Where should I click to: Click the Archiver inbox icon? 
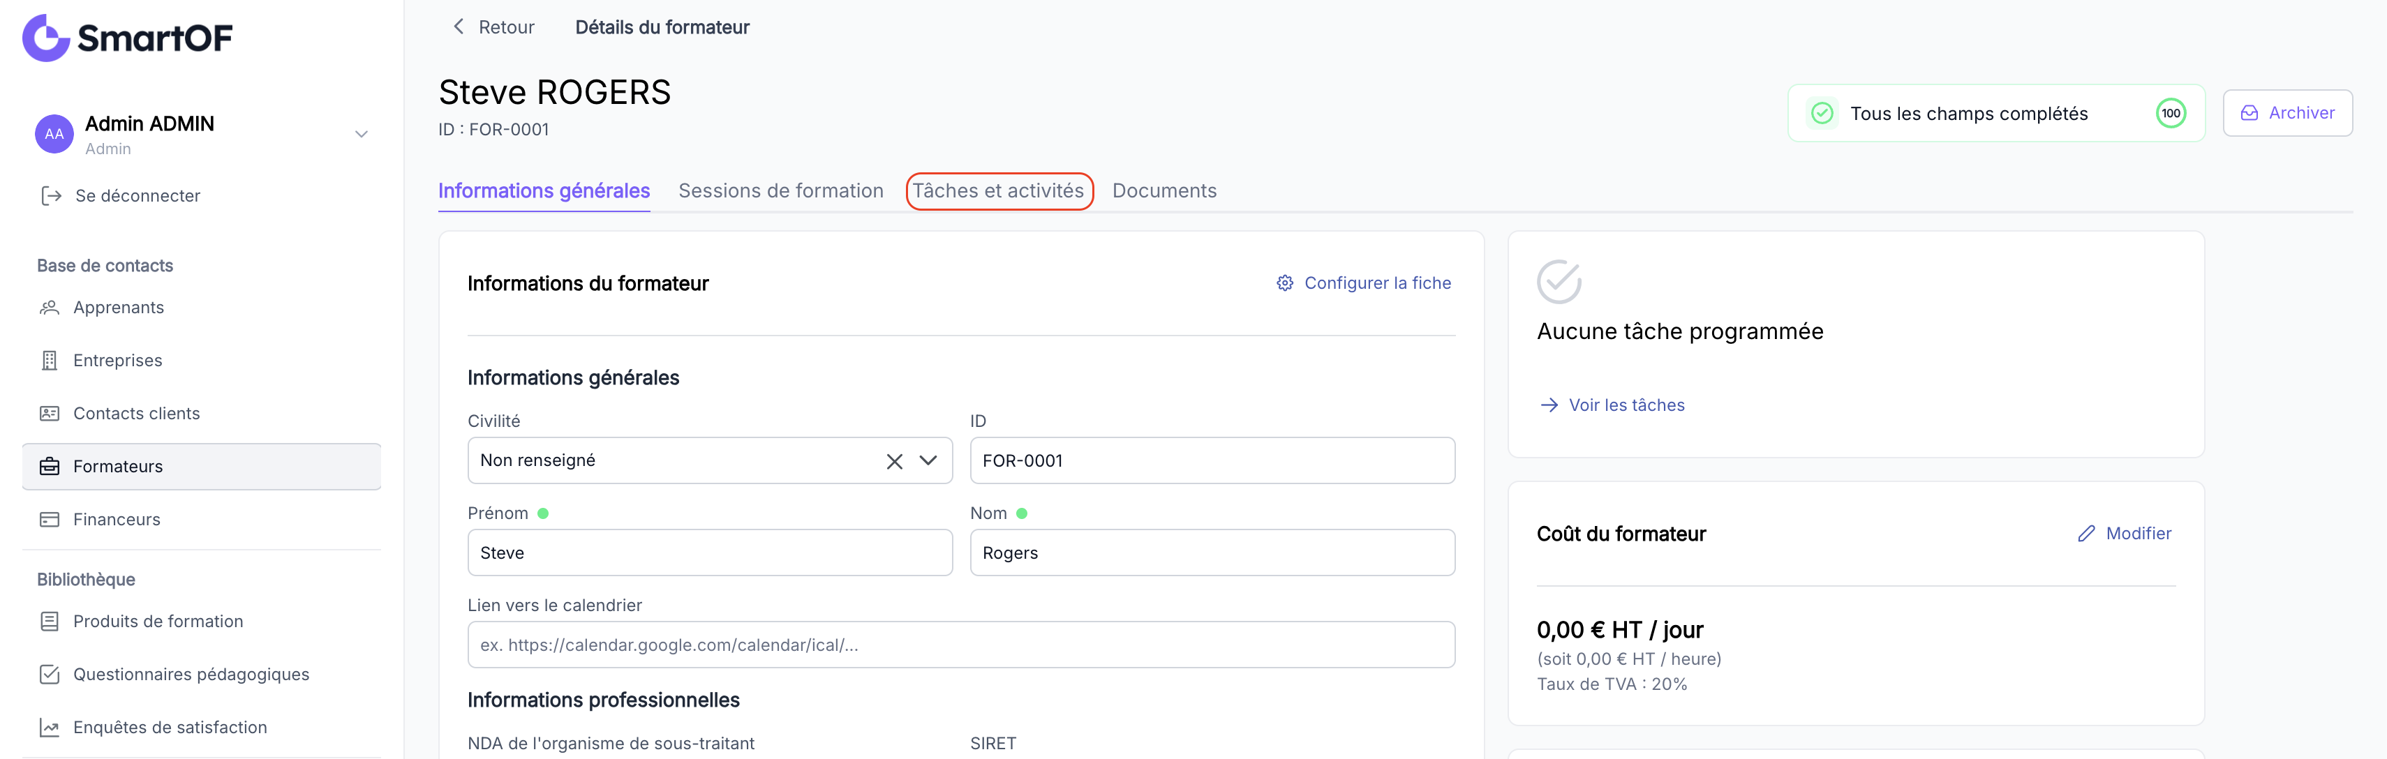(x=2249, y=113)
